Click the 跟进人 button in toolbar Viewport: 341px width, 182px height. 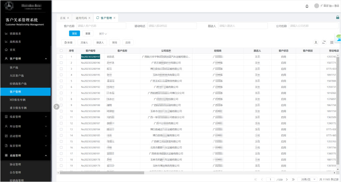[100, 42]
